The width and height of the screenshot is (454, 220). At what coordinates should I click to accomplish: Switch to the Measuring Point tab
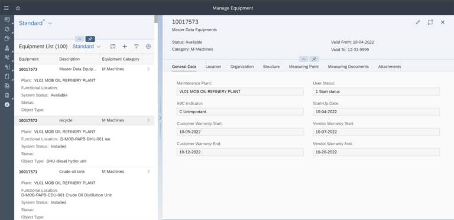(304, 67)
